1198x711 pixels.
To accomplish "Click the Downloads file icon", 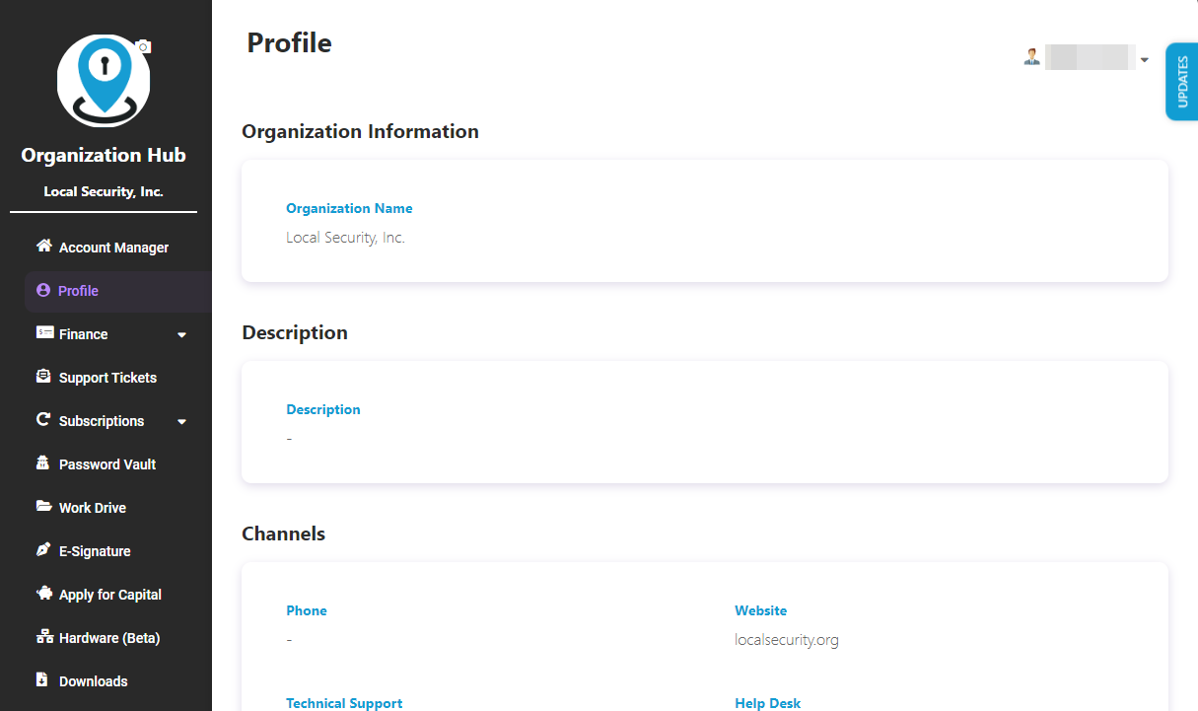I will point(42,679).
